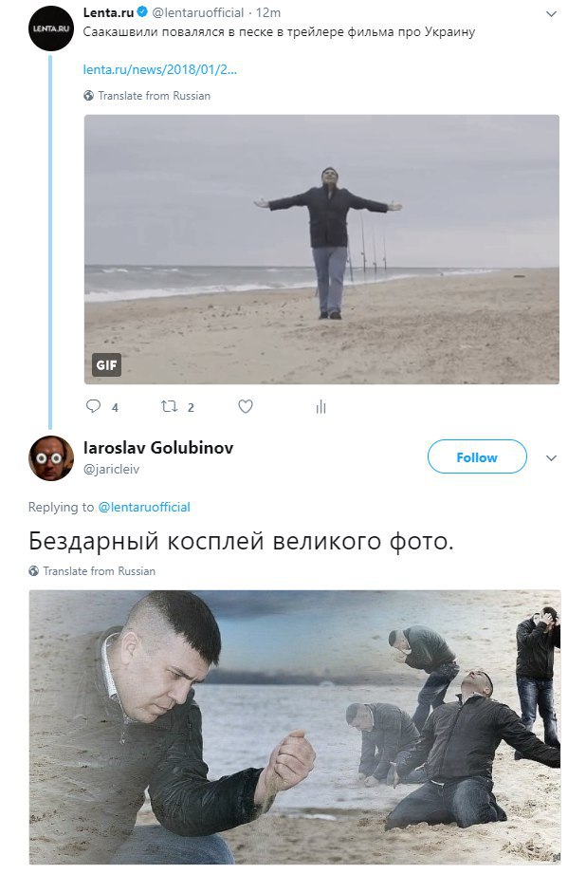The image size is (586, 874).
Task: Retweet the Lenta.ru post
Action: pos(169,406)
